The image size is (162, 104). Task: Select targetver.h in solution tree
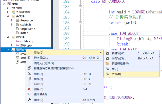(28, 29)
